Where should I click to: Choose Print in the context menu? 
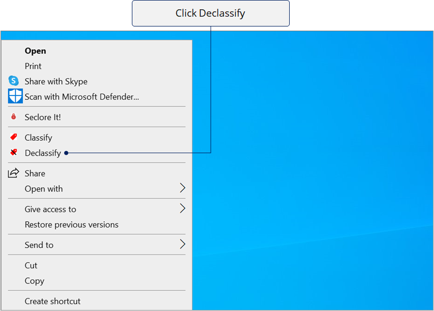[x=97, y=66]
